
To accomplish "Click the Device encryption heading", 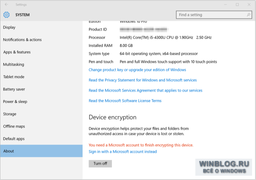I will point(113,117).
